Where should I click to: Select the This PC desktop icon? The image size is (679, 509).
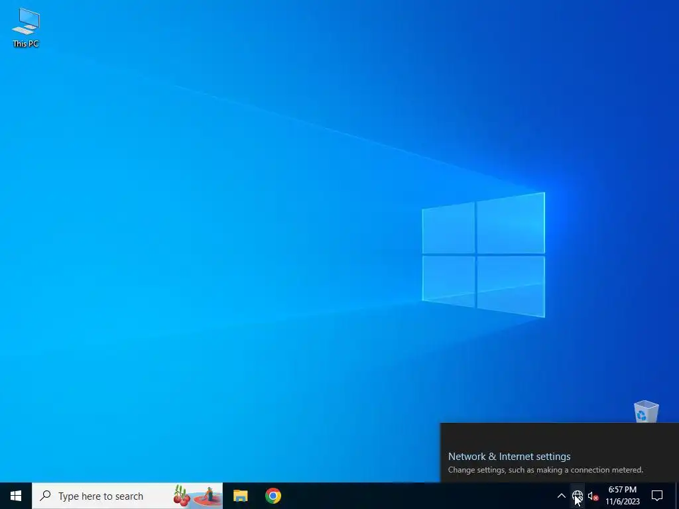pyautogui.click(x=26, y=28)
